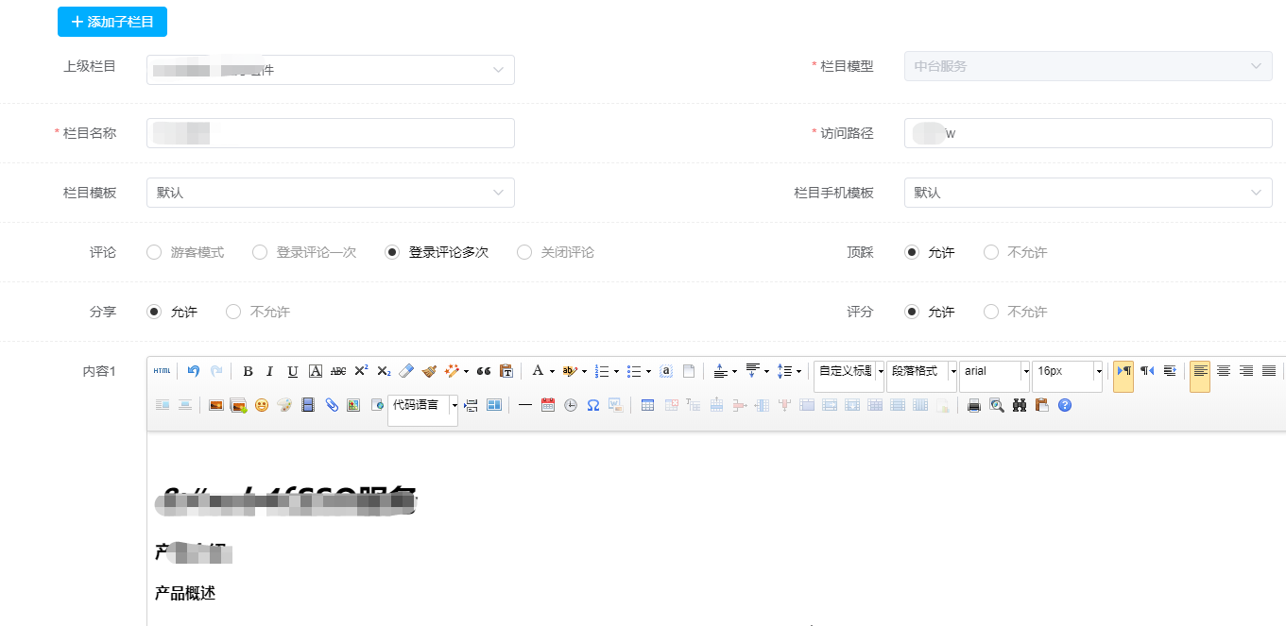The width and height of the screenshot is (1286, 626).
Task: Open the scrawl drawing palette
Action: click(x=284, y=405)
